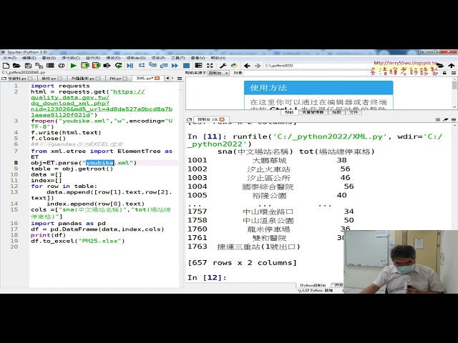The width and height of the screenshot is (458, 343).
Task: Click the Re-run last script icon
Action: pyautogui.click(x=118, y=66)
